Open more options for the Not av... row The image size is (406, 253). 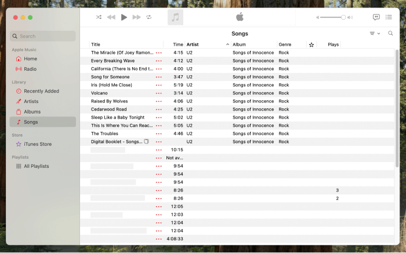(159, 158)
